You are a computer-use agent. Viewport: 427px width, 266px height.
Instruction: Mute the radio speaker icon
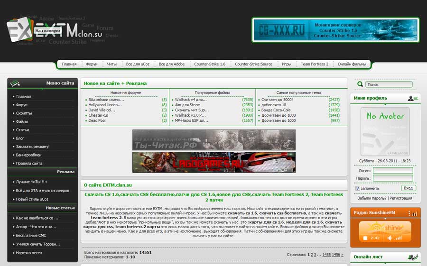click(x=390, y=238)
